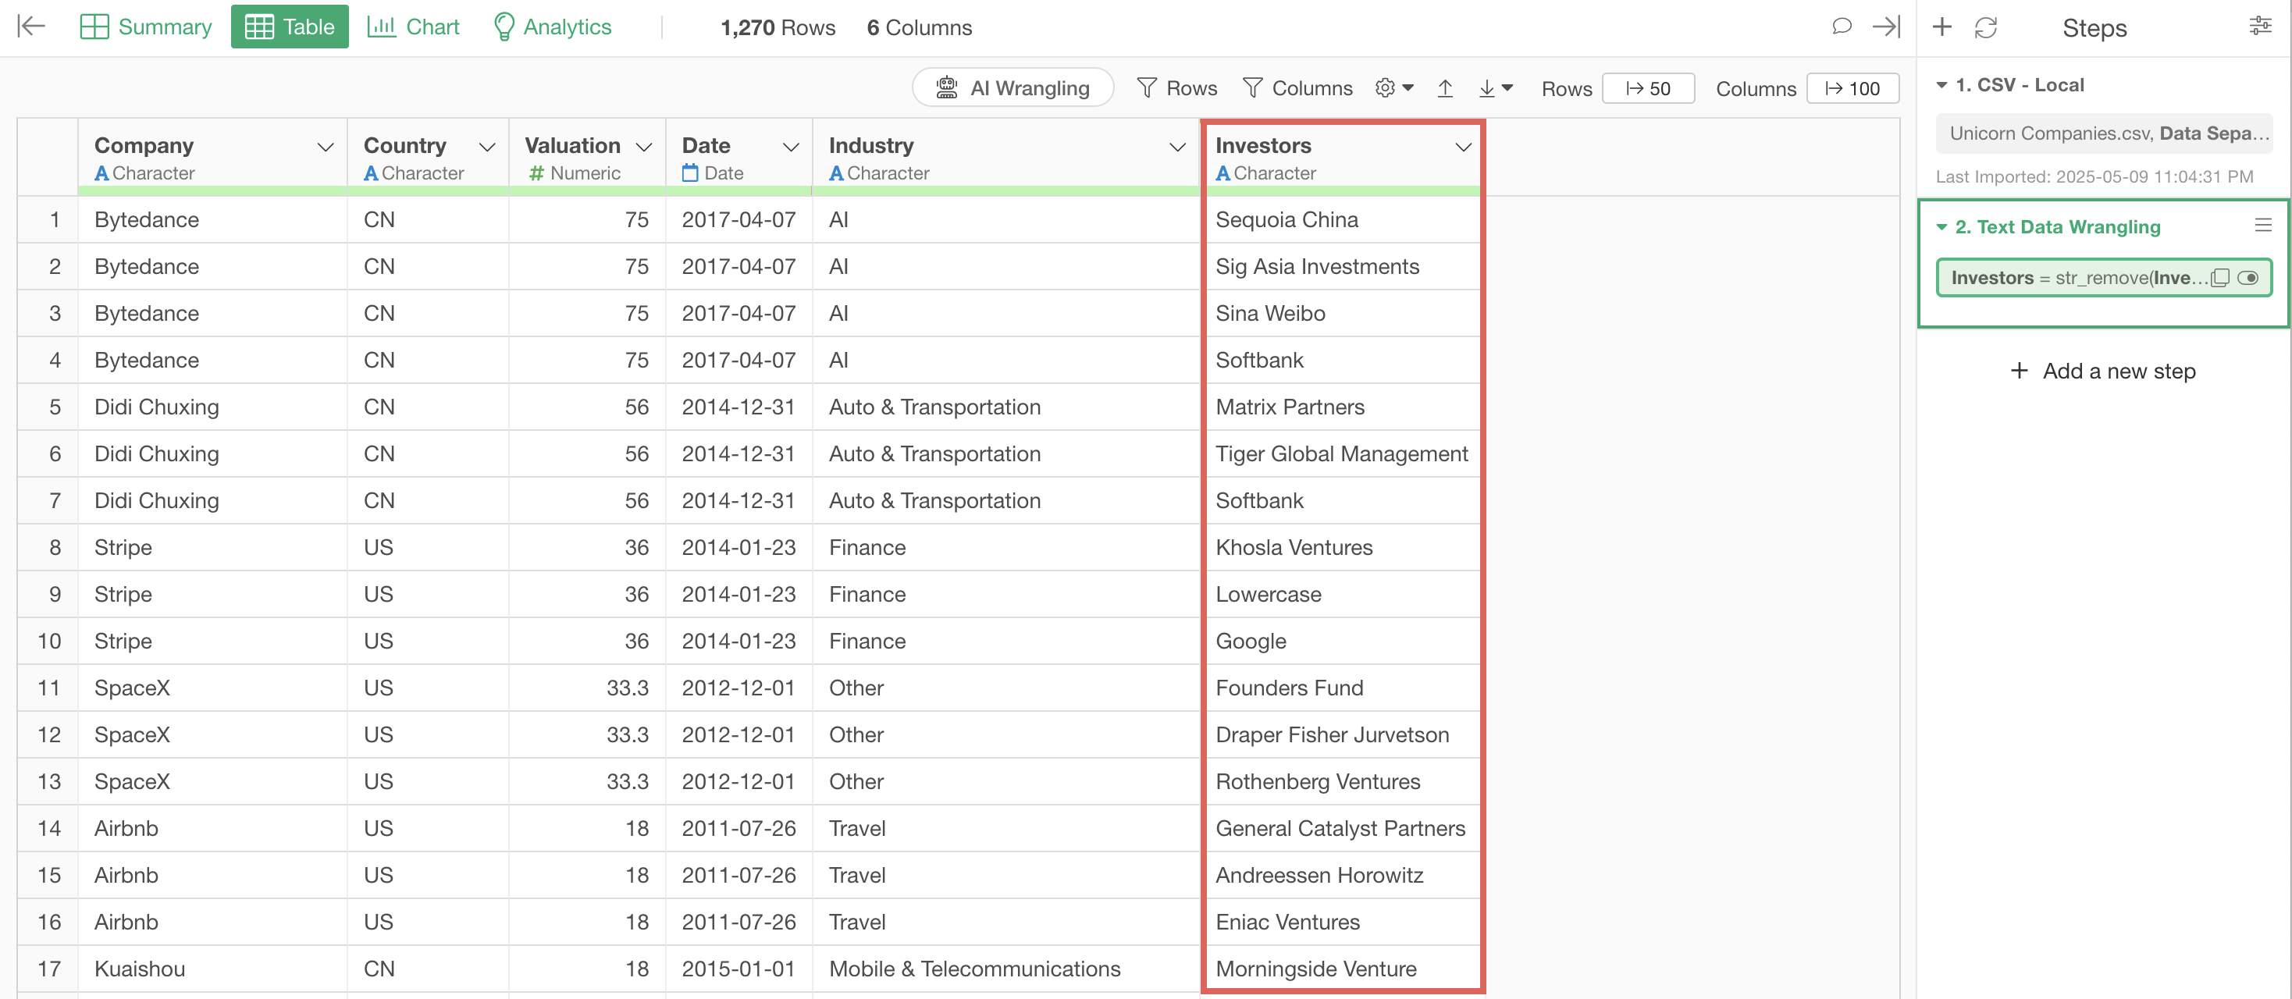Screen dimensions: 2292x999
Task: Refresh the data with the reload icon
Action: click(1986, 27)
